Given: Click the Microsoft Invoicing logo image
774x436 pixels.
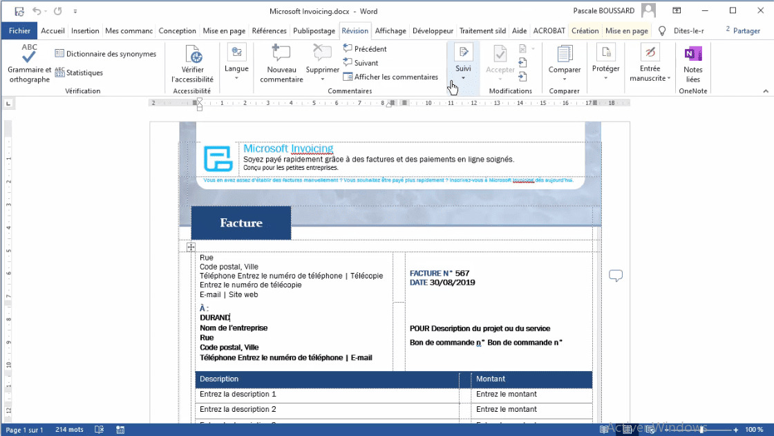Looking at the screenshot, I should [218, 158].
